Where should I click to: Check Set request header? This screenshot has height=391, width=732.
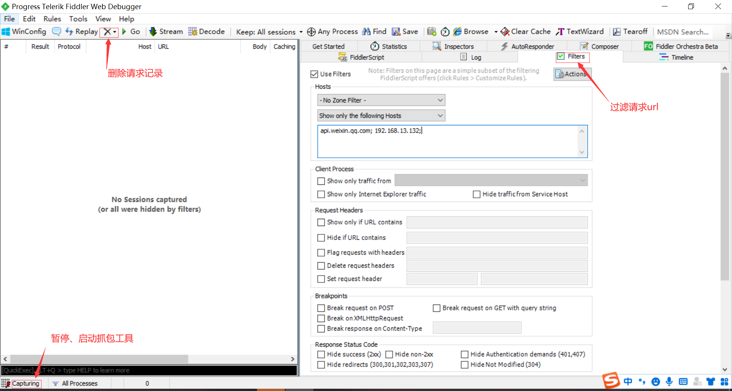(321, 279)
